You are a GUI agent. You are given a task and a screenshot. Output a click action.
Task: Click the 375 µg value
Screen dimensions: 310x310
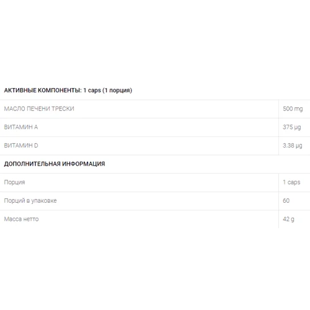pyautogui.click(x=292, y=127)
